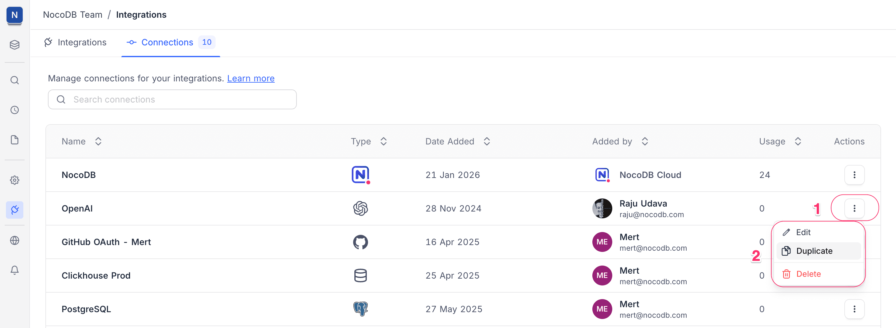This screenshot has height=328, width=896.
Task: Select Duplicate from the context menu
Action: pyautogui.click(x=814, y=251)
